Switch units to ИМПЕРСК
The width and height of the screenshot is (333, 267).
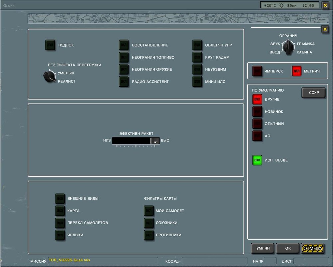click(257, 71)
